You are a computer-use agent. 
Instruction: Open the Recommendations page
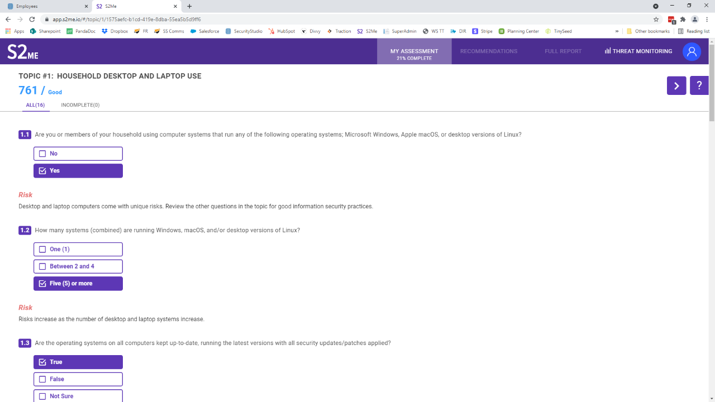(x=488, y=51)
